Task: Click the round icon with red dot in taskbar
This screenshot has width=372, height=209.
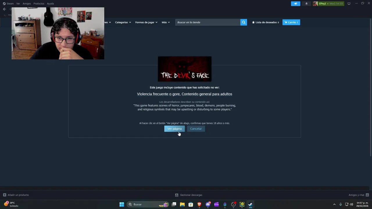Action: (233, 204)
